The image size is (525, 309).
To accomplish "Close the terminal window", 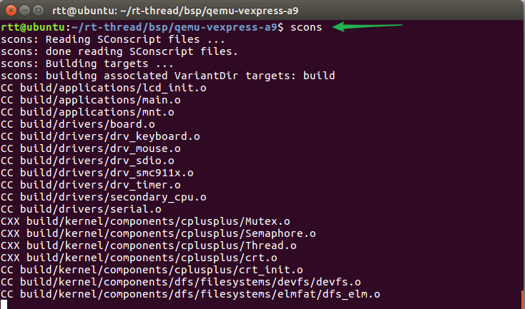I will [10, 9].
